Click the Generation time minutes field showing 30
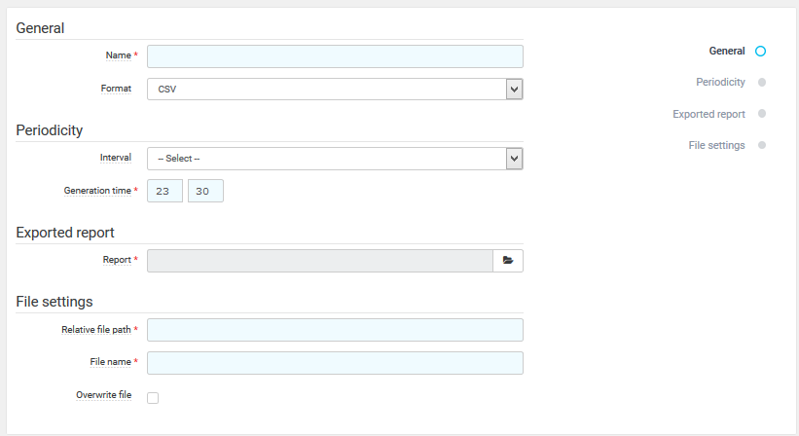This screenshot has height=436, width=799. click(205, 192)
